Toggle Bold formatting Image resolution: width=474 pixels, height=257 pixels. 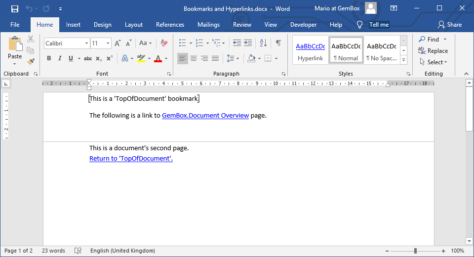(49, 58)
